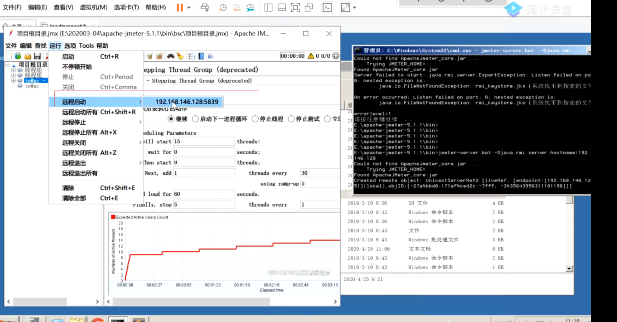Click 不停顿开始 menu entry
This screenshot has height=322, width=617.
(x=96, y=67)
